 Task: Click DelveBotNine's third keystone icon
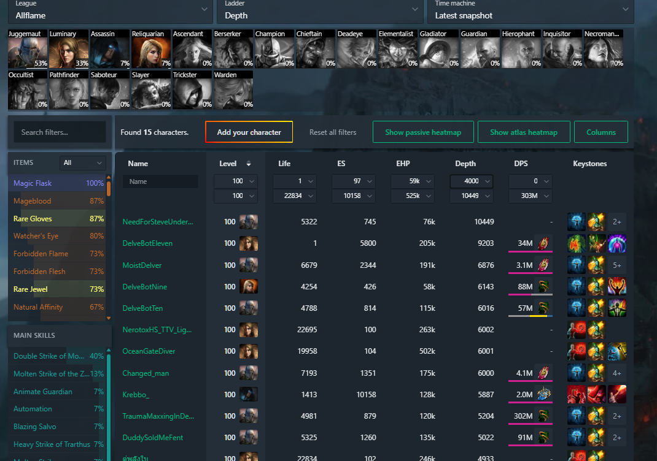pos(616,286)
